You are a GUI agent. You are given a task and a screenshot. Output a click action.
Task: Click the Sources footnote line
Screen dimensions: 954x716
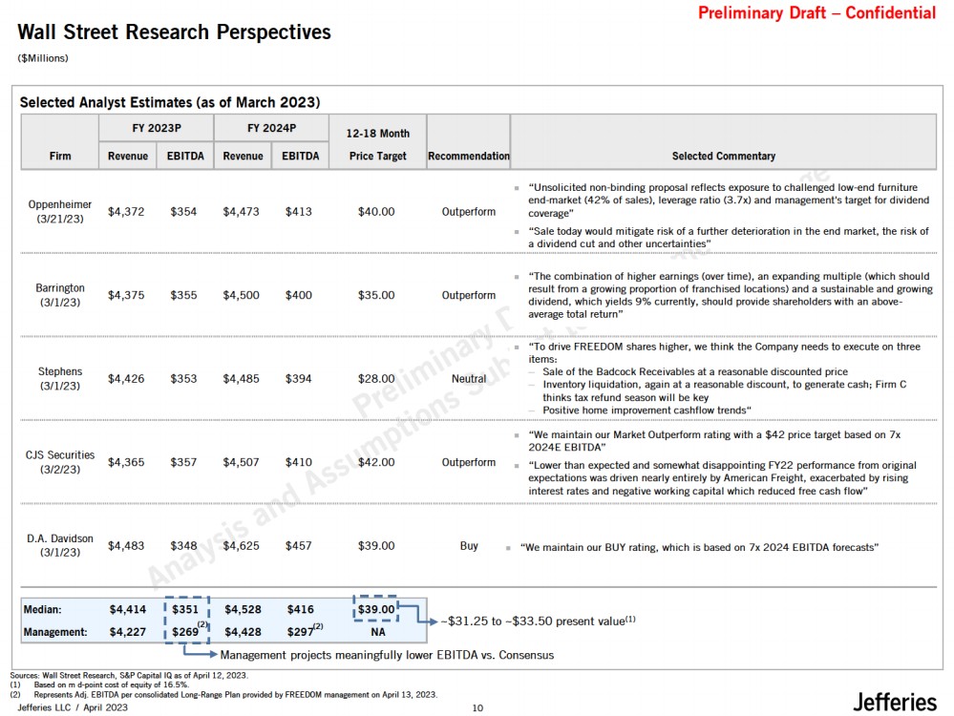(129, 675)
